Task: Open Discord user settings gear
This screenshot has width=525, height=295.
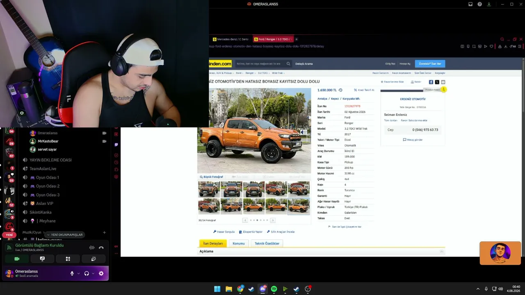Action: (101, 273)
